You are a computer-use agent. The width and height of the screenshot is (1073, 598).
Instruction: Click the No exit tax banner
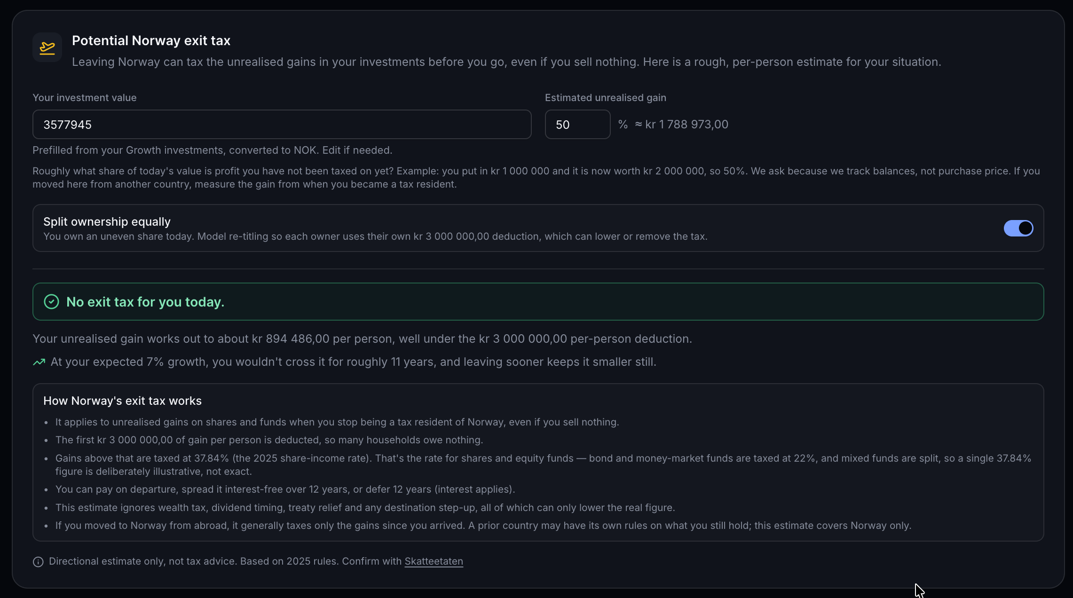538,302
